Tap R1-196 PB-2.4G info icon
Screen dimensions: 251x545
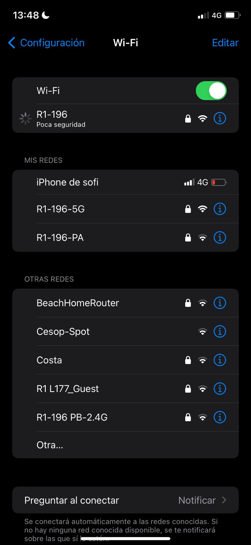point(220,417)
